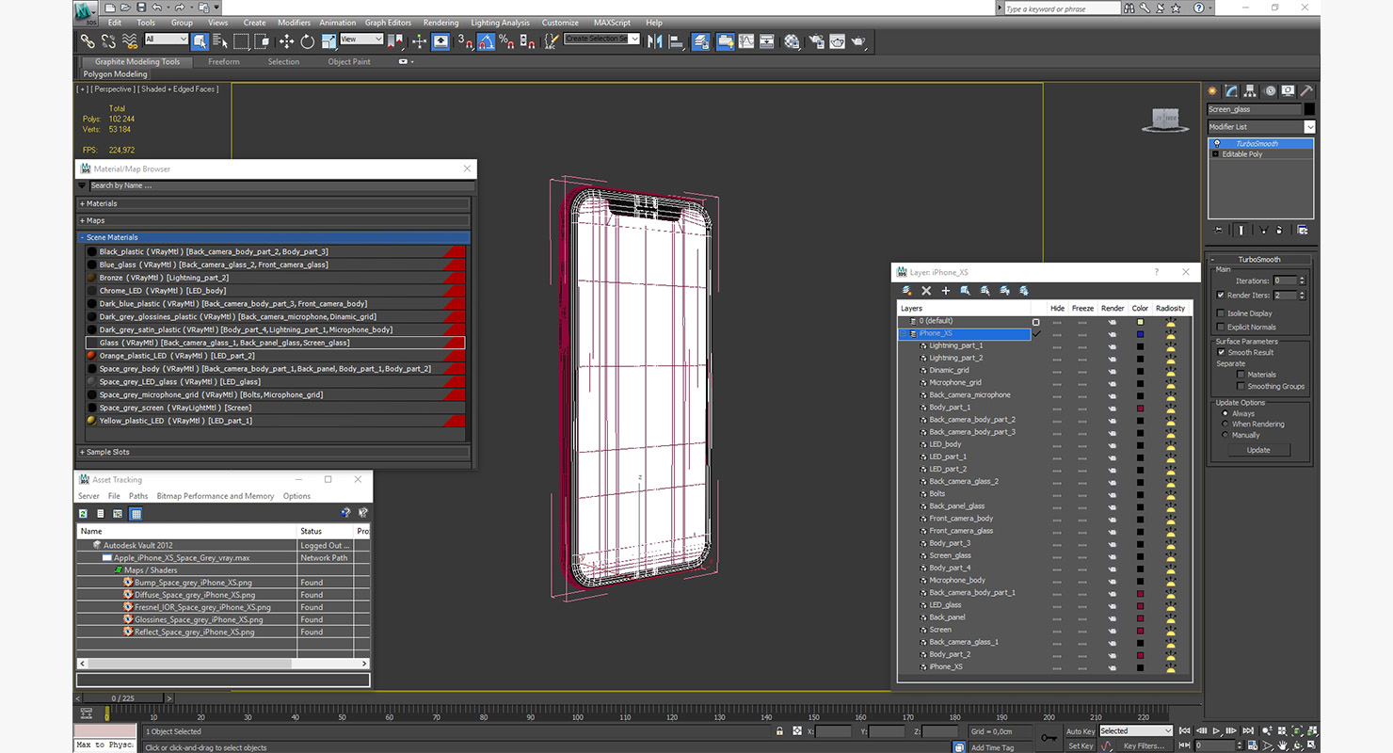Open the Material Editor icon

point(792,41)
